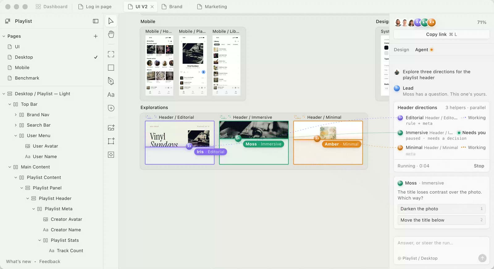
Task: Open the 71% zoom level menu
Action: (482, 22)
